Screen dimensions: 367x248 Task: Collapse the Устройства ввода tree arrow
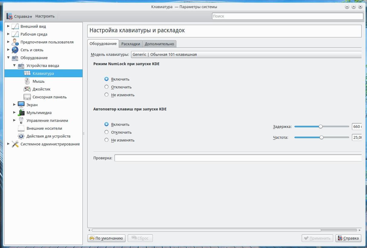point(14,65)
